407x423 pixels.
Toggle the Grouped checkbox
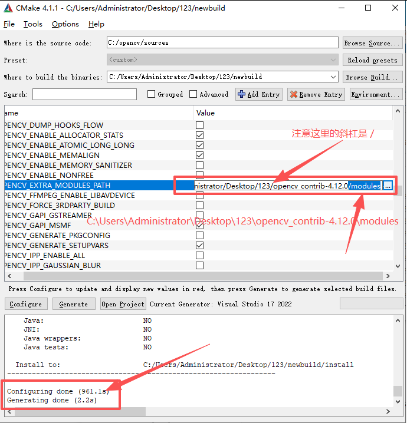tap(151, 94)
